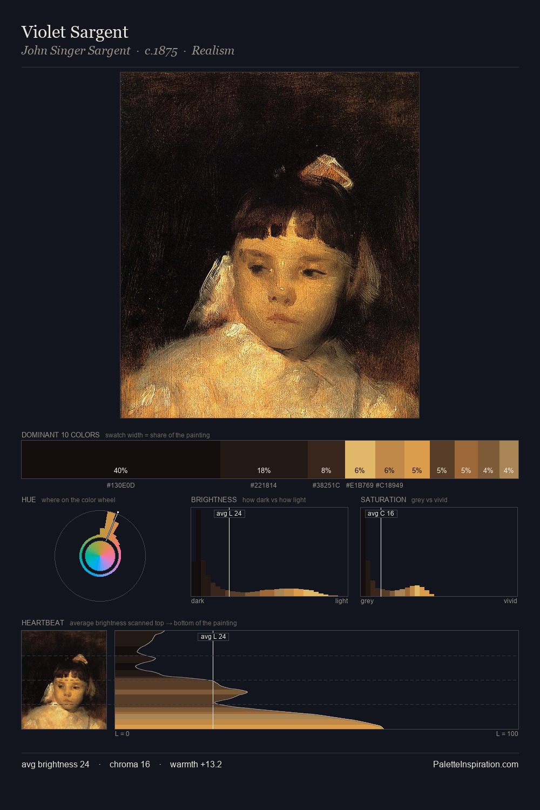Select the darkest brown 5% swatch
540x810 pixels.
point(442,460)
